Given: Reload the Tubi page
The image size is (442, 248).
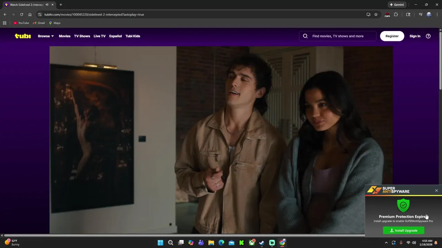Looking at the screenshot, I should point(21,14).
